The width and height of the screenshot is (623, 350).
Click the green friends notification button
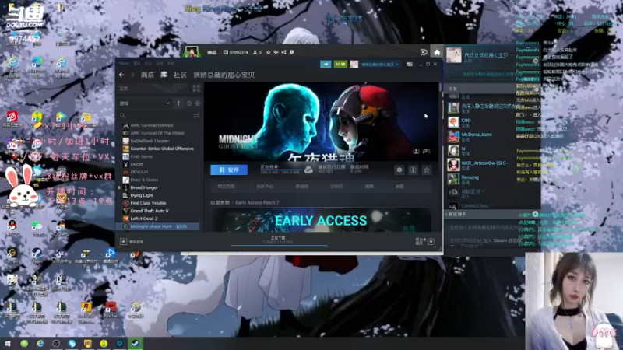pos(340,64)
